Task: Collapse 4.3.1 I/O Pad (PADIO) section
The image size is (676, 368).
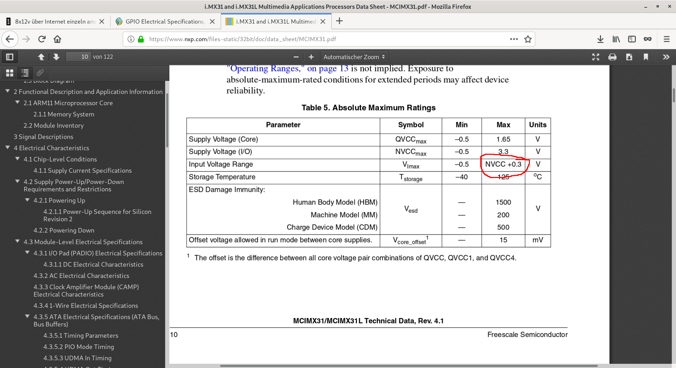Action: [x=27, y=253]
